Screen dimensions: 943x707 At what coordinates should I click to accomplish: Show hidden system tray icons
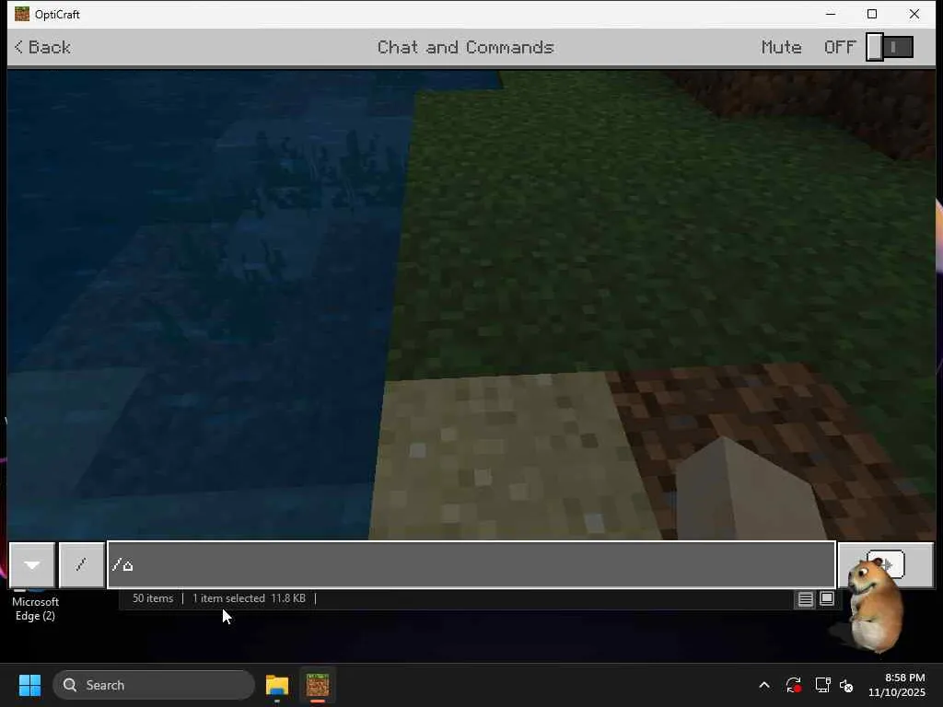(764, 685)
